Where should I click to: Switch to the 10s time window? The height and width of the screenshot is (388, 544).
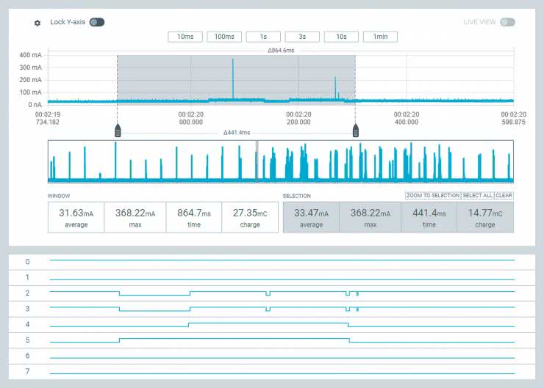coord(341,37)
